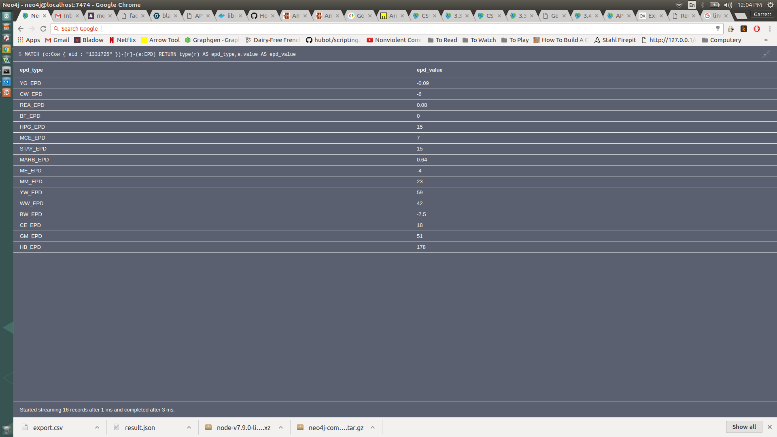
Task: Expand options for the export.csv download
Action: click(97, 427)
